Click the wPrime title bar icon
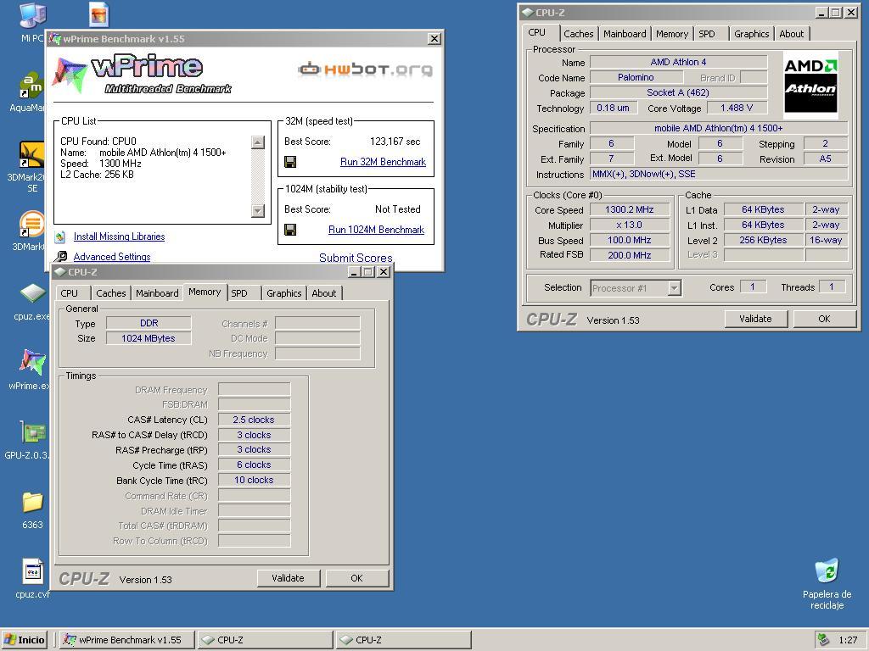Image resolution: width=869 pixels, height=651 pixels. 55,39
